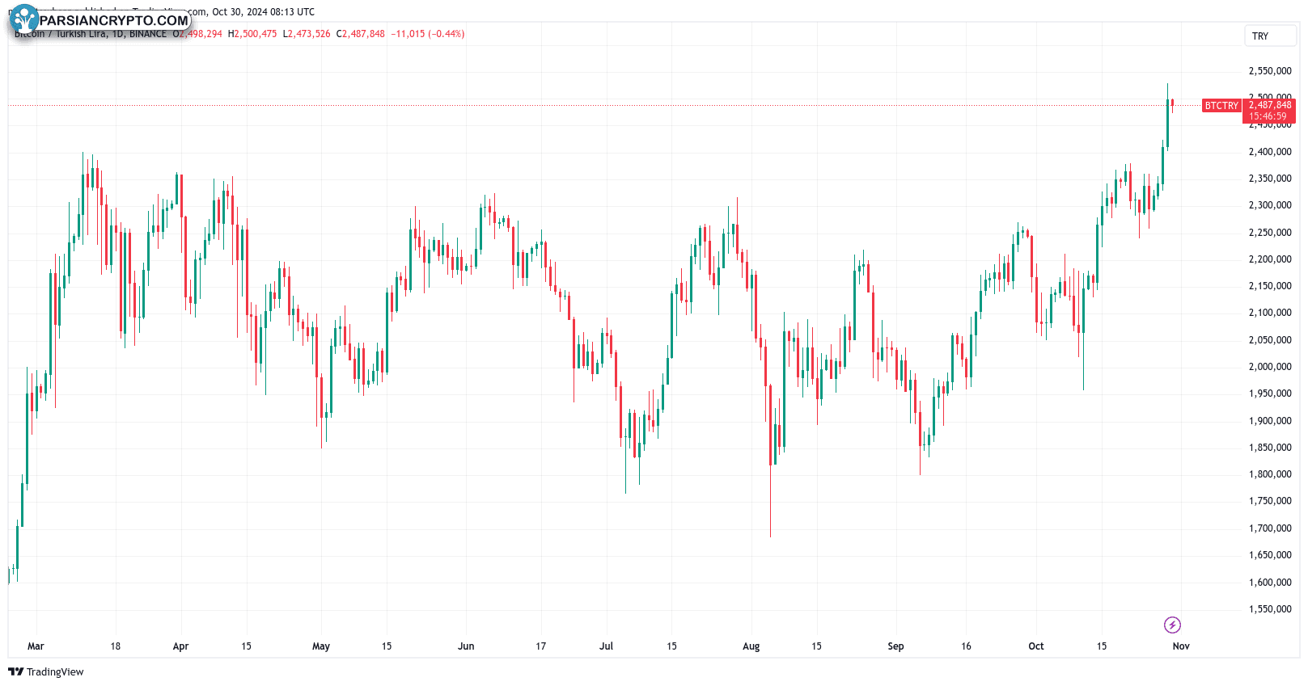Image resolution: width=1308 pixels, height=686 pixels.
Task: Click the ParsianCrypto logo badge
Action: point(99,19)
